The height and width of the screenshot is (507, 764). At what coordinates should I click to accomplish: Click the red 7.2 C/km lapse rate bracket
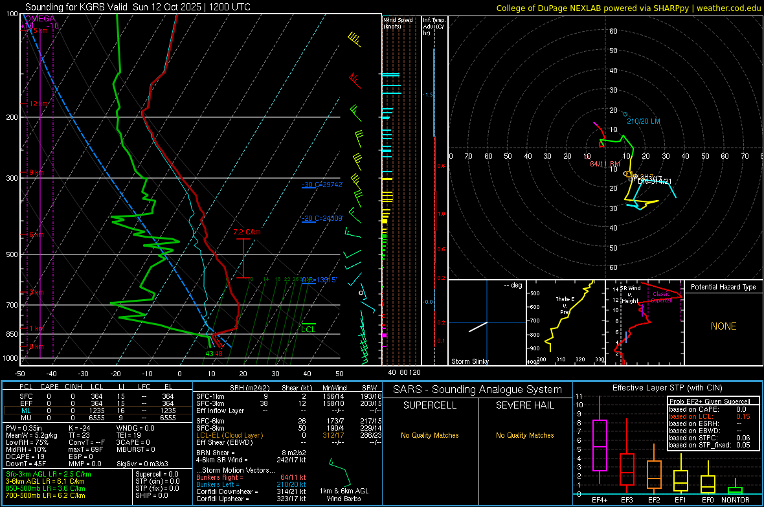[243, 258]
